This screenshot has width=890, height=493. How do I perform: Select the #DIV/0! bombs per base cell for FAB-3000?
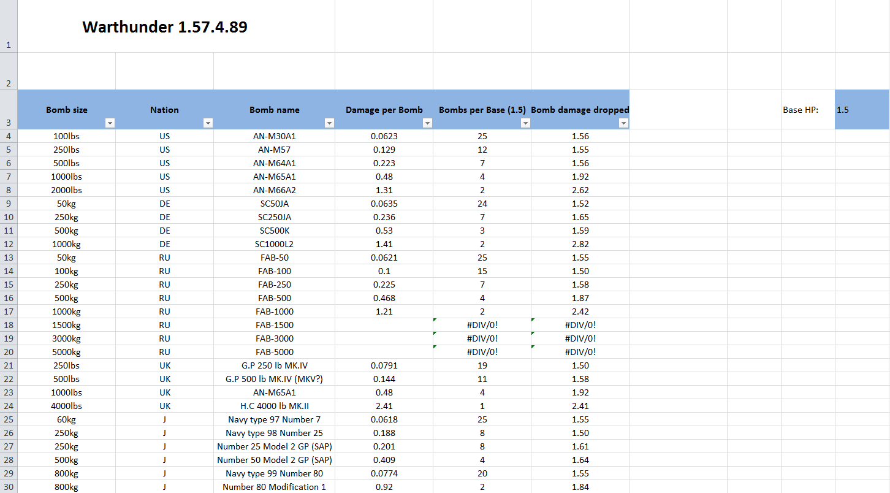point(482,338)
